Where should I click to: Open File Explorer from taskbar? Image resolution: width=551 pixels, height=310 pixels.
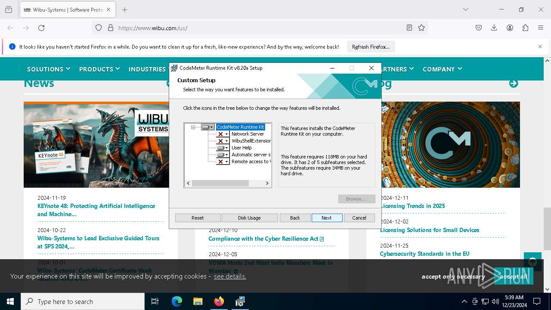[198, 301]
